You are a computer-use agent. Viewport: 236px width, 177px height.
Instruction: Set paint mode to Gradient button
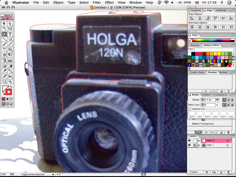coord(7,99)
